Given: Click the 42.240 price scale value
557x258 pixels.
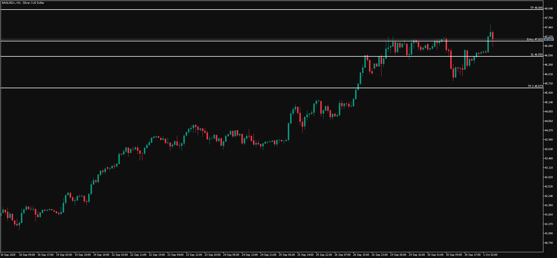Looking at the screenshot, I should click(x=549, y=196).
